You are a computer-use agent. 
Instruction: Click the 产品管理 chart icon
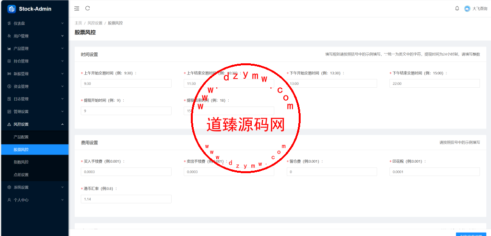click(x=9, y=48)
